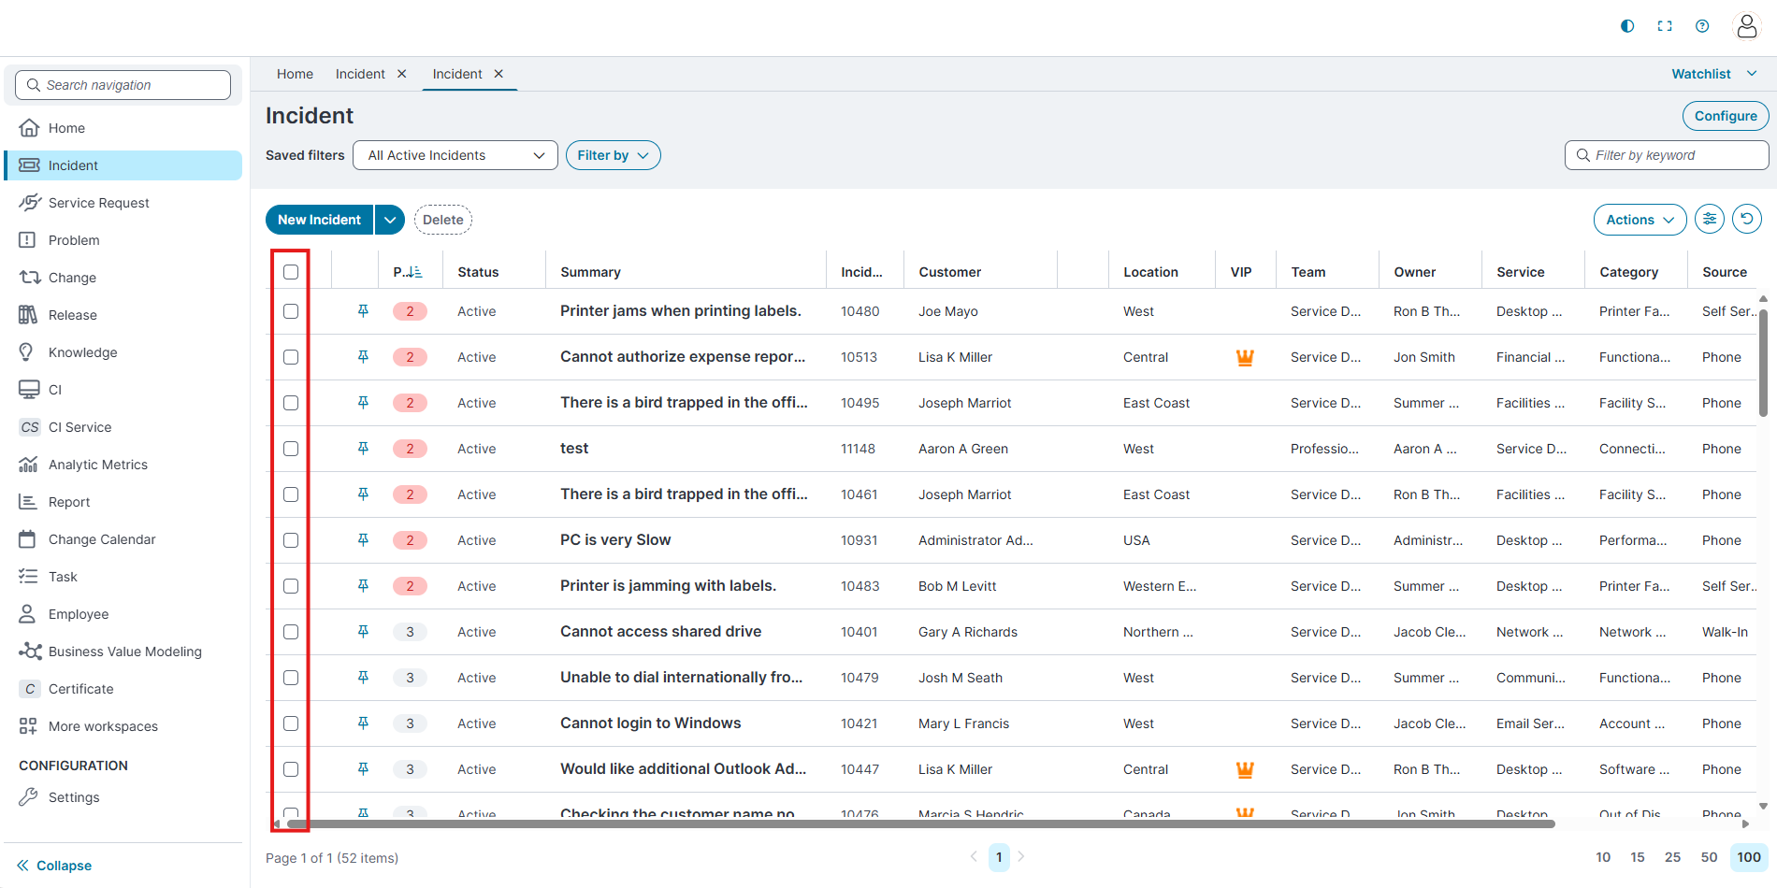The height and width of the screenshot is (888, 1777).
Task: Tick the checkbox for 'PC is very Slow'
Action: (x=291, y=540)
